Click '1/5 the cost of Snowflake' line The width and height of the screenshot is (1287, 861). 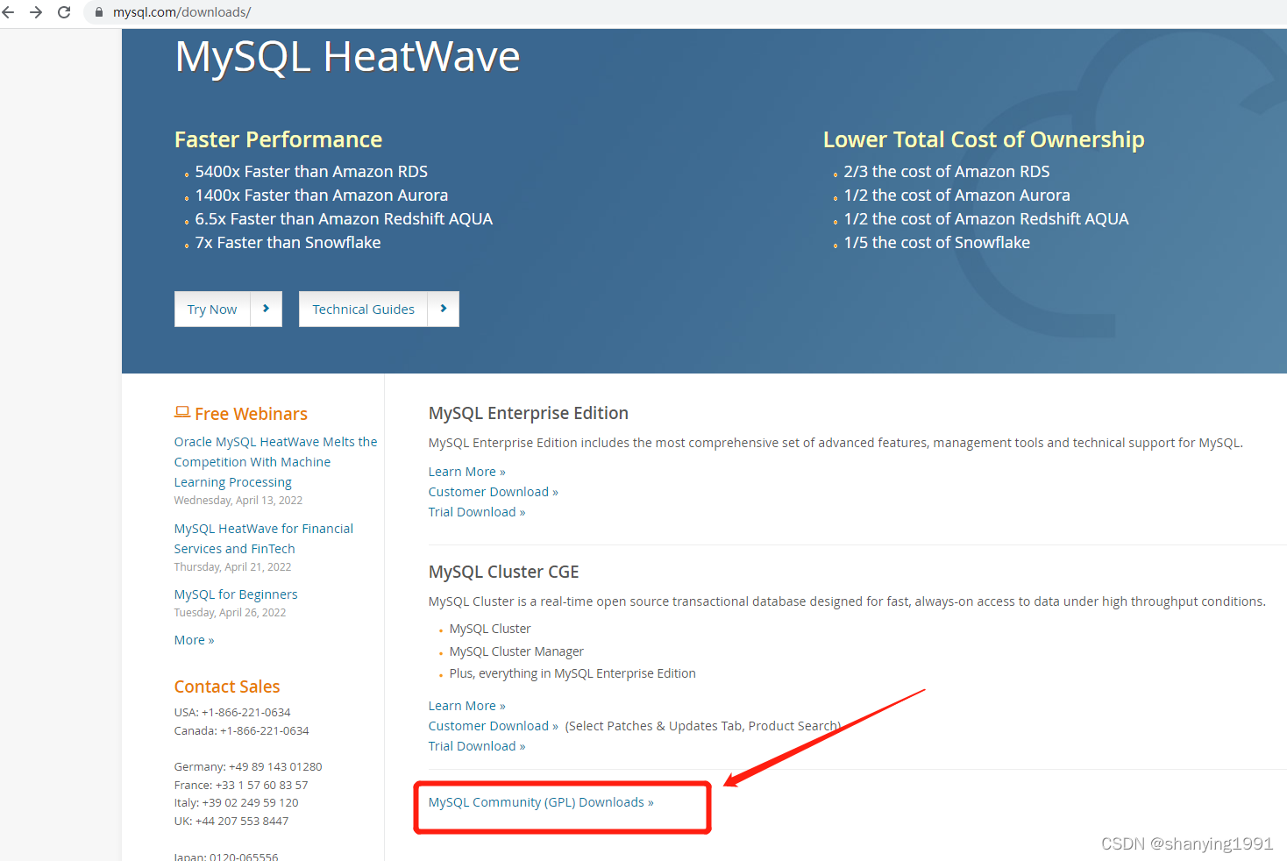click(x=936, y=243)
